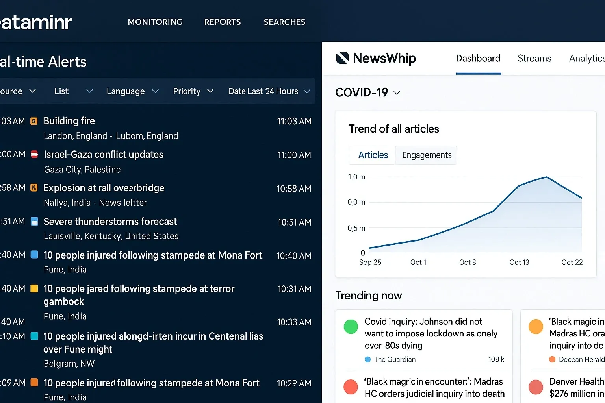The width and height of the screenshot is (605, 403).
Task: Switch to the Streams tab
Action: pos(534,58)
